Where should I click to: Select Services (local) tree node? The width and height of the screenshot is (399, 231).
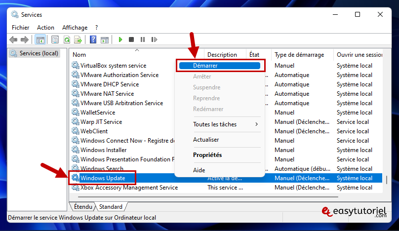(x=35, y=53)
